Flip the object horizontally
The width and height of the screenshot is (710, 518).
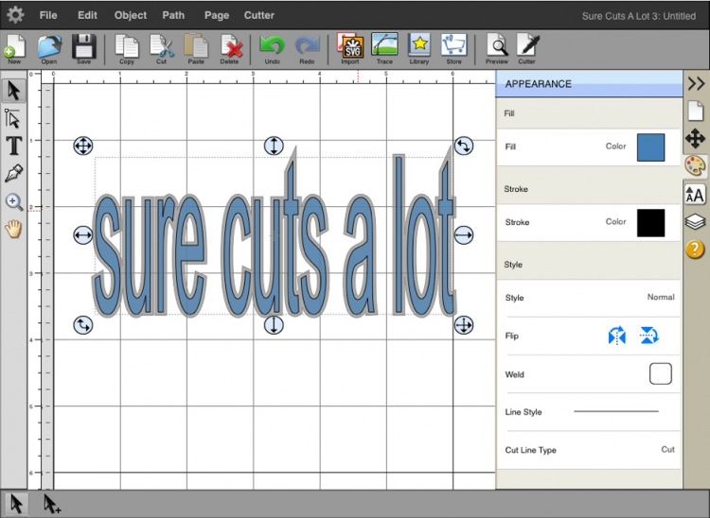[x=616, y=336]
